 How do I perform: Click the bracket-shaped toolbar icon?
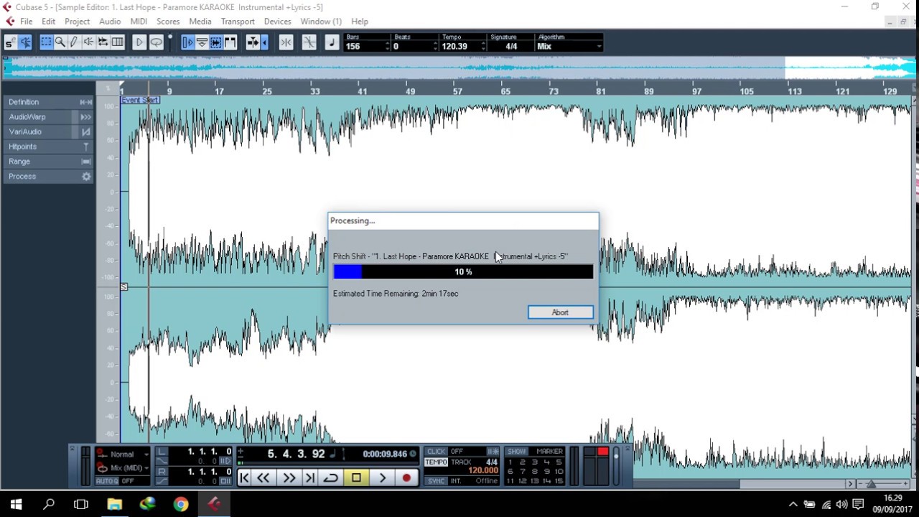pos(230,43)
